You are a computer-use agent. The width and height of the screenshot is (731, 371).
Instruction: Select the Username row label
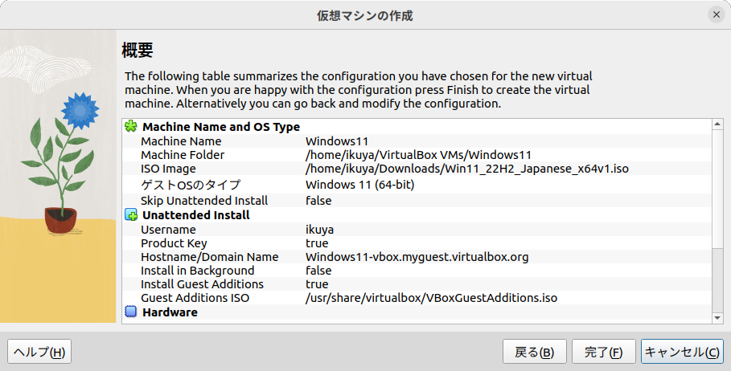click(168, 230)
